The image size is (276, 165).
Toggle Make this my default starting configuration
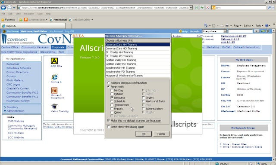pyautogui.click(x=108, y=121)
